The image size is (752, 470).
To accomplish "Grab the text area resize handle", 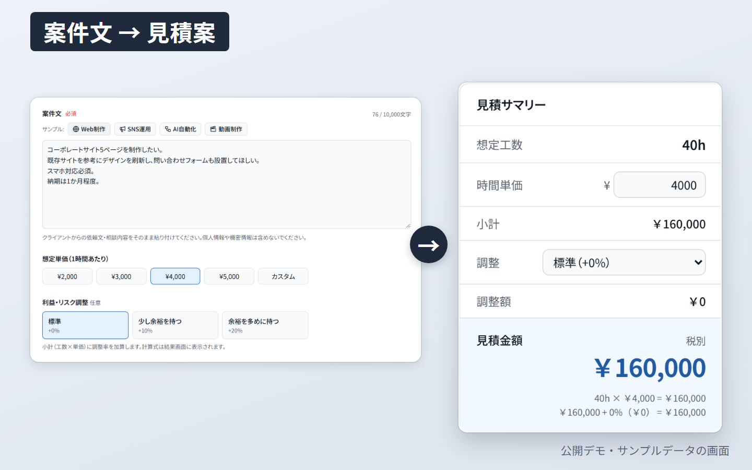I will [x=408, y=226].
